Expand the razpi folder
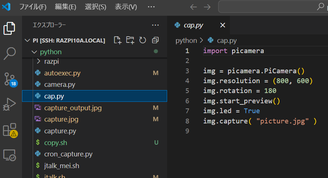This screenshot has width=328, height=178. point(39,62)
